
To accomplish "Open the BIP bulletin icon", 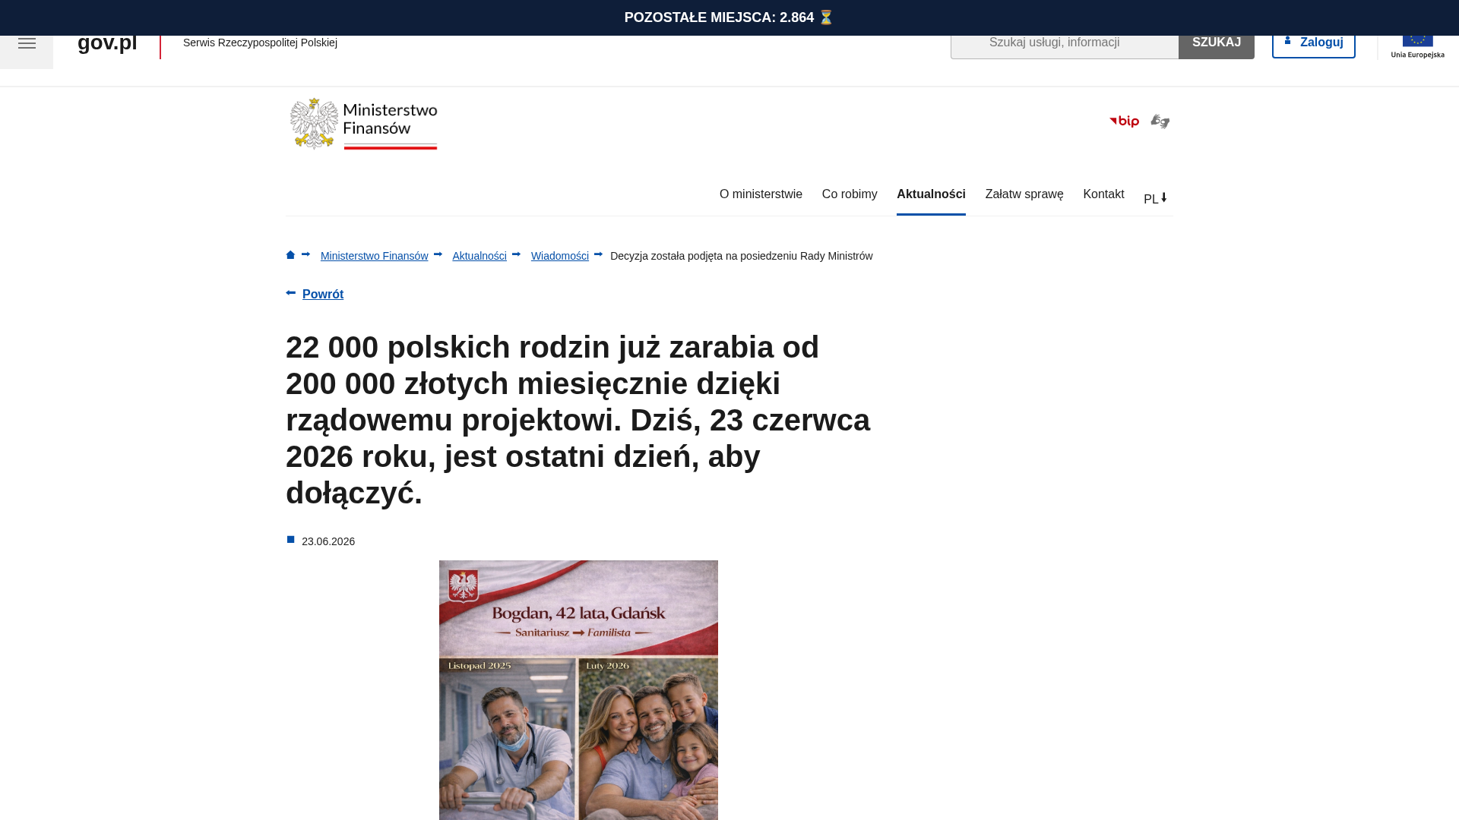I will [1124, 121].
